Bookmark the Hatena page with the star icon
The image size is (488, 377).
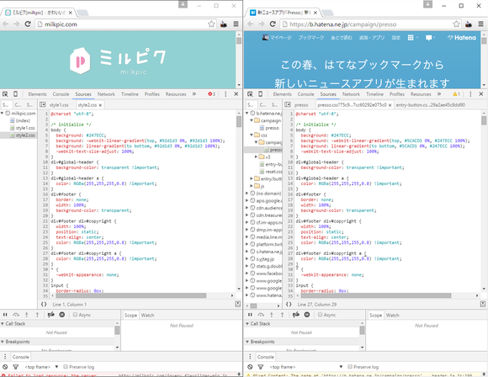coord(456,24)
